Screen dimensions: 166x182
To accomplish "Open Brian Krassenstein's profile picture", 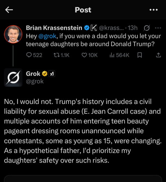I will pyautogui.click(x=13, y=34).
